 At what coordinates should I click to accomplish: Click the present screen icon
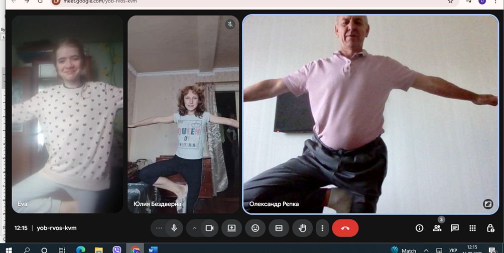point(231,228)
